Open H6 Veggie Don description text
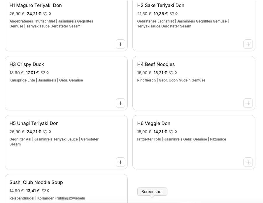Viewport: 263px width, 203px height. click(x=181, y=139)
